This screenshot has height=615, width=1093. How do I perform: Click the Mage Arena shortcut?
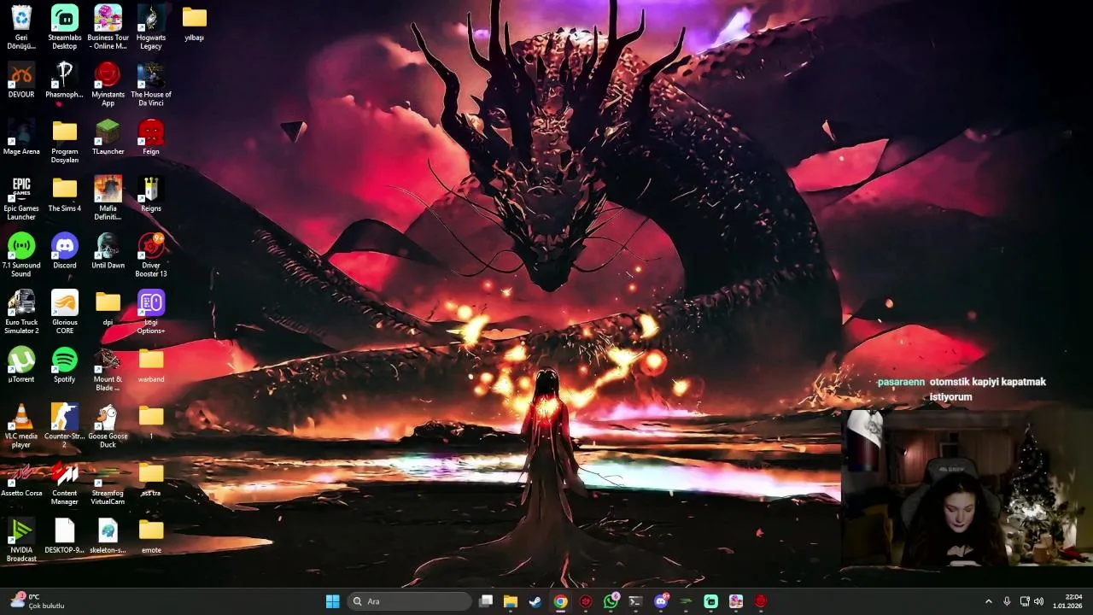pos(21,138)
